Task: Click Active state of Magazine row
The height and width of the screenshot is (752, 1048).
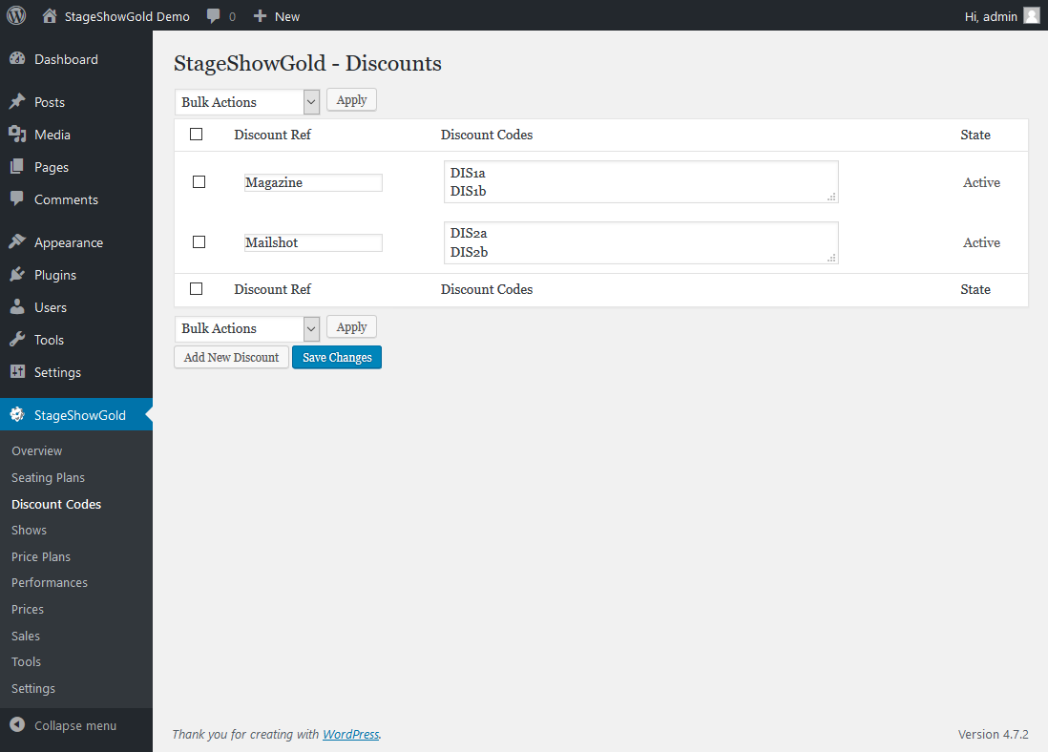Action: coord(981,182)
